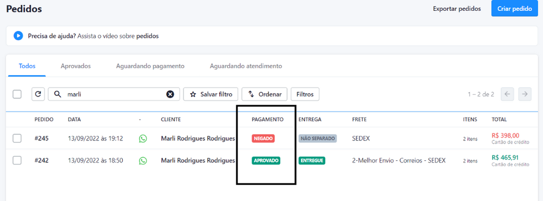
Task: Click the R$ 398,00 total
Action: [x=505, y=135]
